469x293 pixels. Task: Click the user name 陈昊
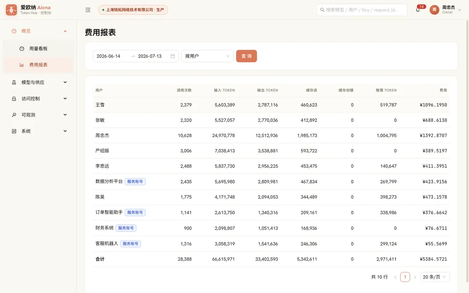coord(100,197)
